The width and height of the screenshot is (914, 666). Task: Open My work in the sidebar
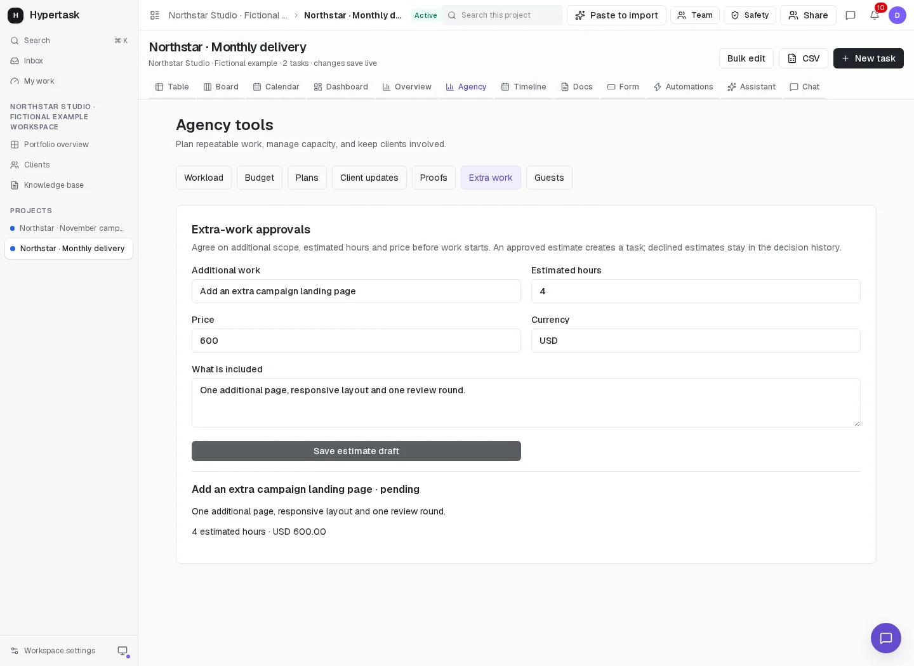click(x=69, y=81)
